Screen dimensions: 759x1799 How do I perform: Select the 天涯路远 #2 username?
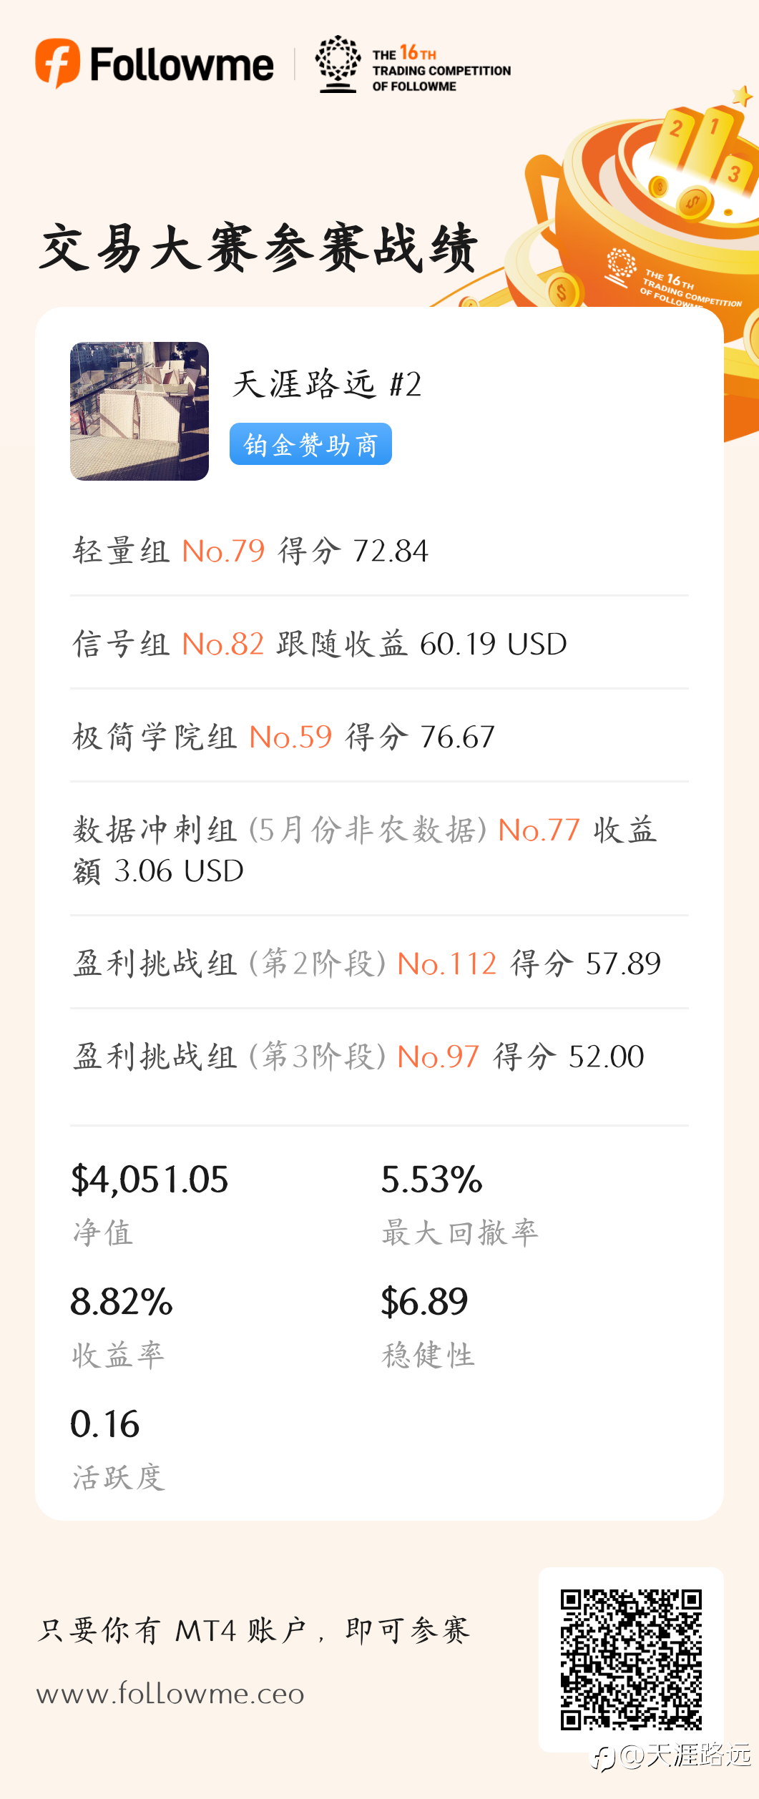coord(327,384)
